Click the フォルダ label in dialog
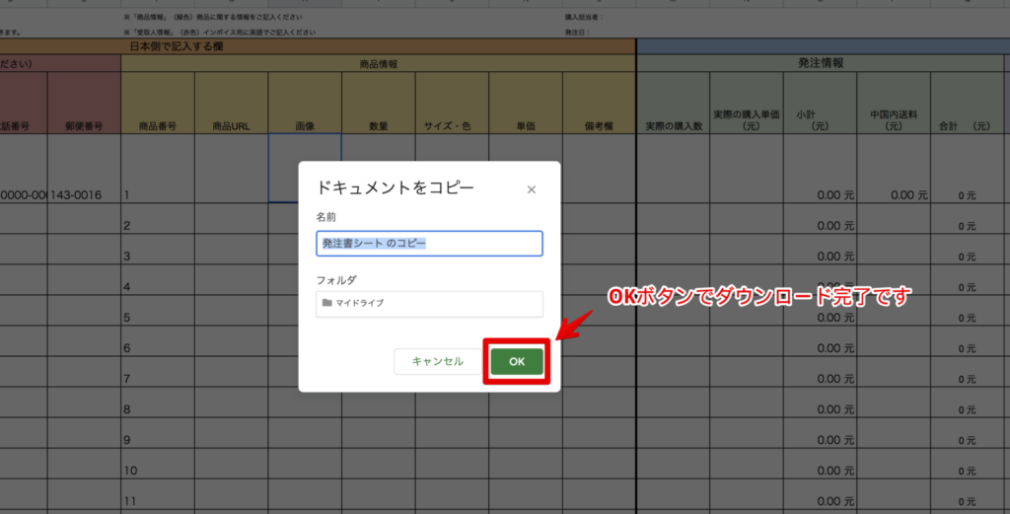The height and width of the screenshot is (514, 1010). point(336,280)
